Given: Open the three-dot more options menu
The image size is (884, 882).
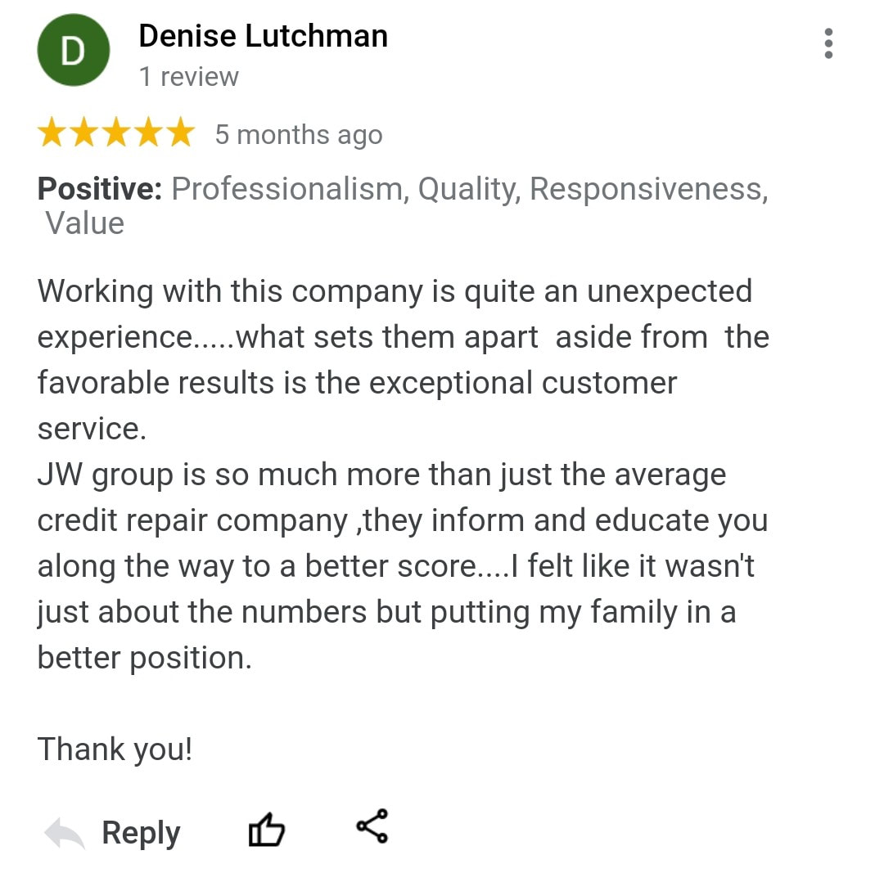Looking at the screenshot, I should tap(828, 43).
